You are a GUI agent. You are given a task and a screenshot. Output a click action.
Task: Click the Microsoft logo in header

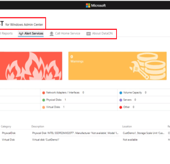96,5
